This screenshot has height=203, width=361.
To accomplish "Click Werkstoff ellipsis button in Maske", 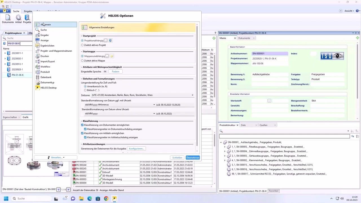I will [269, 101].
